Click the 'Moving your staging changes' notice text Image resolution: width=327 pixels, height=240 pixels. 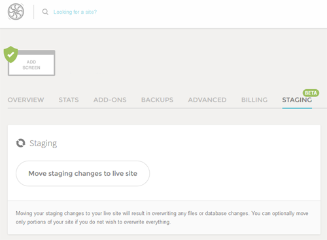[x=162, y=218]
